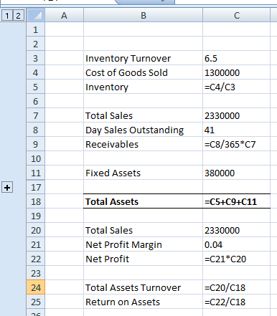Click the =C21*C20 formula cell
The image size is (277, 316).
click(236, 259)
